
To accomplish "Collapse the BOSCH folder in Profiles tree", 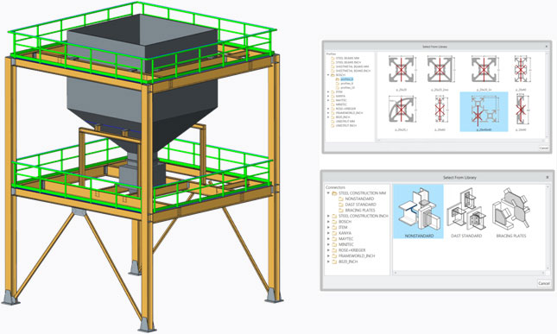I will 328,75.
